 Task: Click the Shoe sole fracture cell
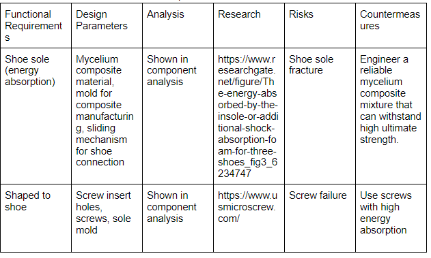[320, 116]
